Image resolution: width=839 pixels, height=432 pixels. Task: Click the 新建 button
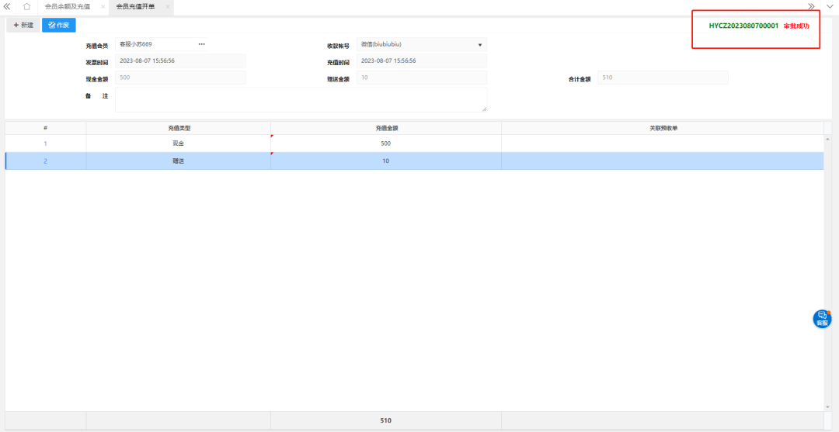23,25
